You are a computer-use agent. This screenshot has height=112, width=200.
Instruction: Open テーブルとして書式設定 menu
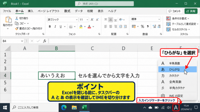pos(182,24)
